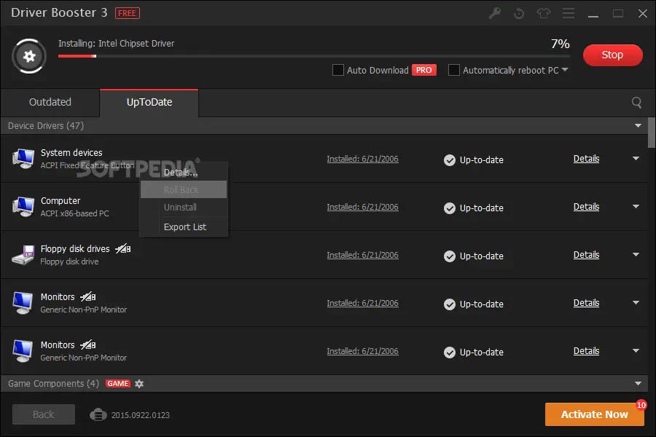Choose Details... in the context menu
Viewport: 656px width, 437px height.
tap(184, 172)
